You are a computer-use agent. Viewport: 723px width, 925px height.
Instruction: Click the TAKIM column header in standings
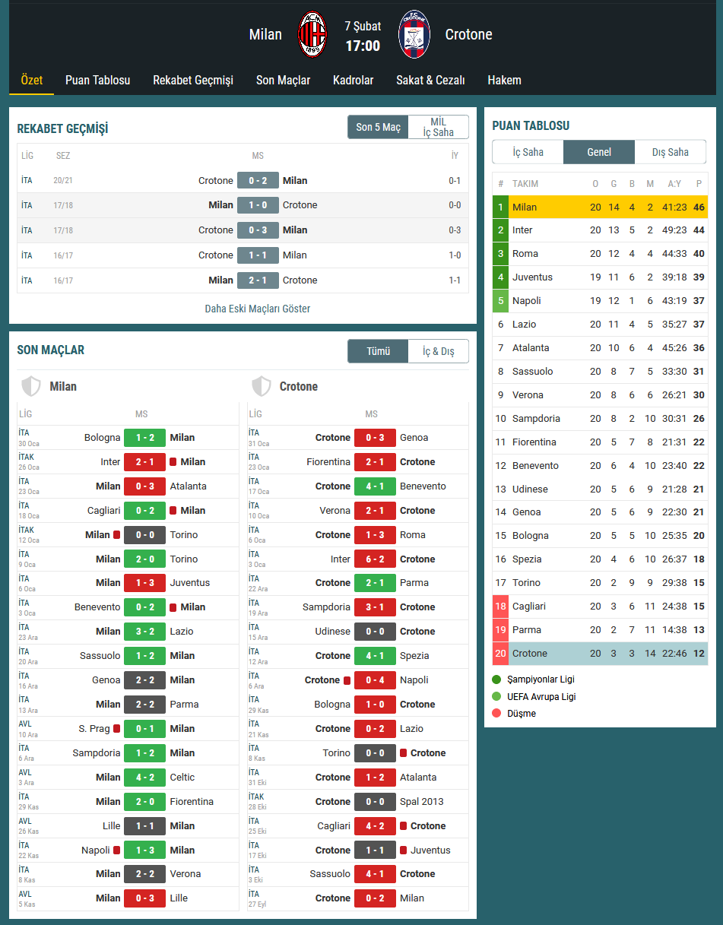point(525,184)
